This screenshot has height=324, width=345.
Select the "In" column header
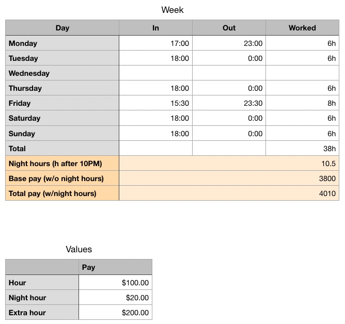pos(155,28)
